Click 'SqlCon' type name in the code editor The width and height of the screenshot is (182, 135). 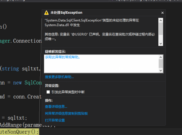pos(33,83)
